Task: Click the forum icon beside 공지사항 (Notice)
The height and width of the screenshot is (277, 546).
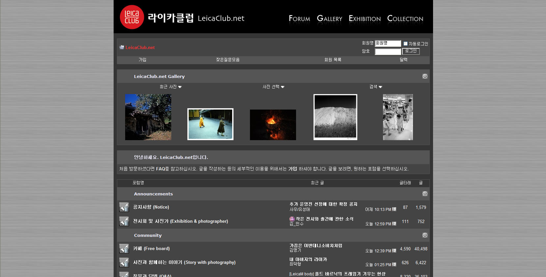Action: [124, 207]
